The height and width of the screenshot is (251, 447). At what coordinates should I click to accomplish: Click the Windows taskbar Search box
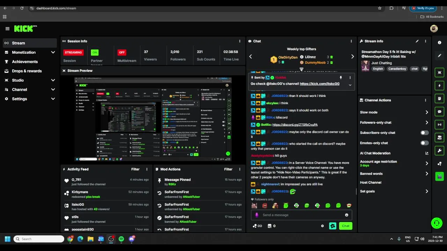point(39,239)
